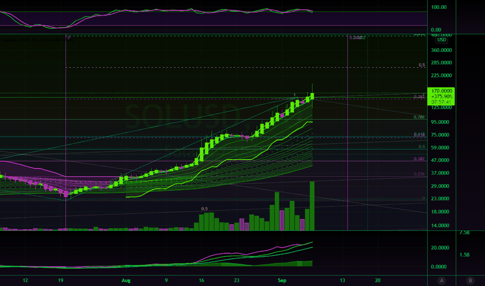Screen dimensions: 485x286
Task: Select the 170.0000 current price label
Action: point(442,91)
